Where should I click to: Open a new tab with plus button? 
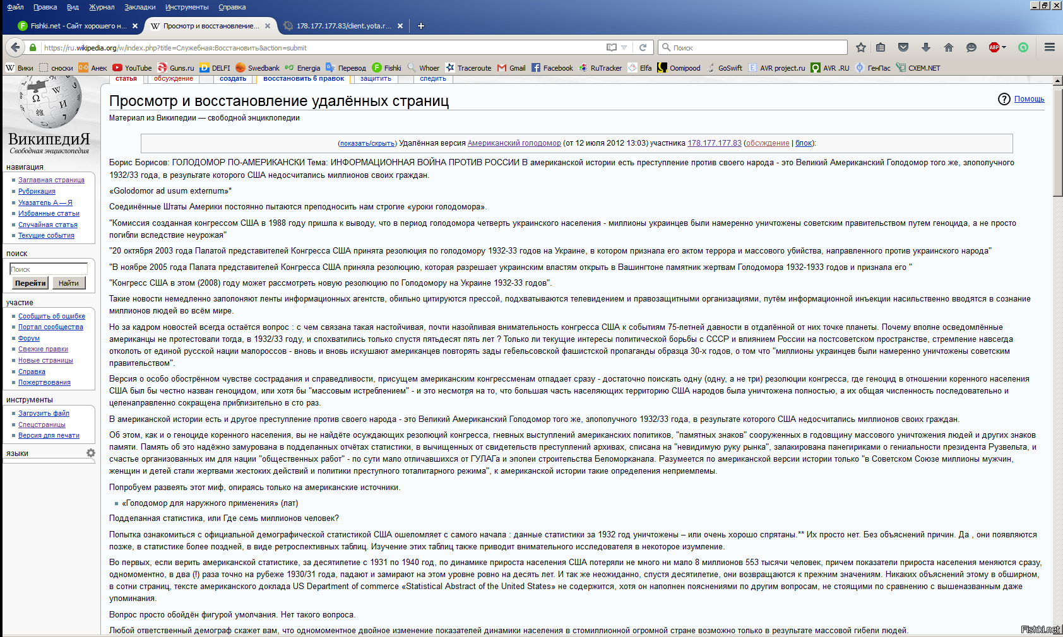coord(421,26)
